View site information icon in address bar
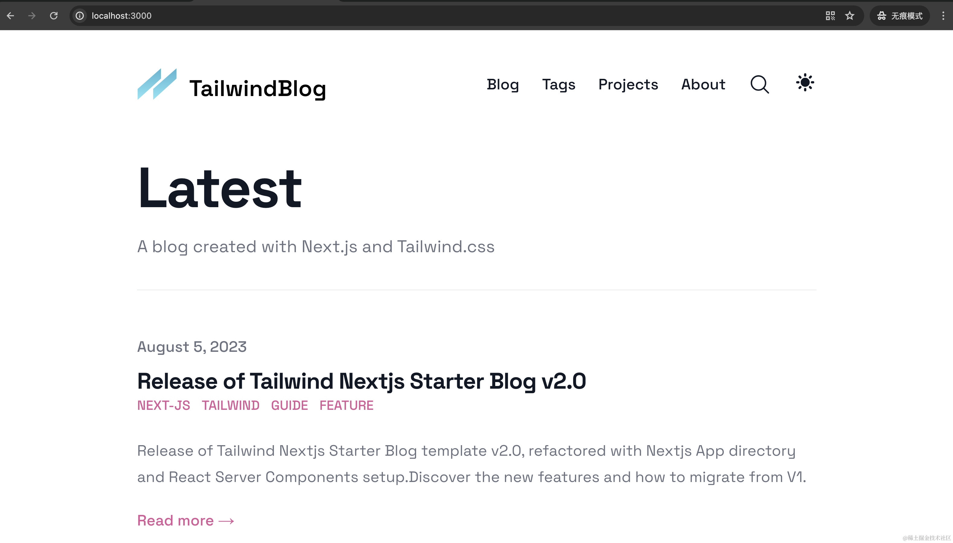 79,16
